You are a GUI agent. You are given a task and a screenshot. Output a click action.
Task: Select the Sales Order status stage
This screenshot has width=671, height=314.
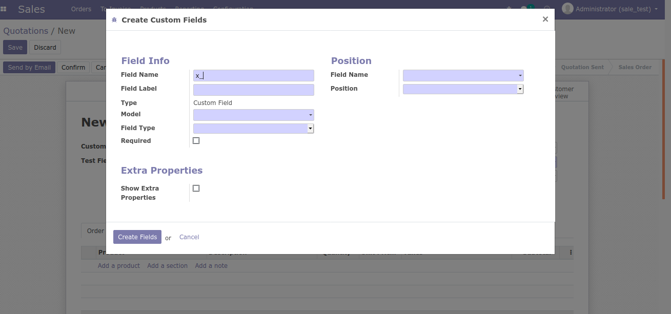(635, 68)
